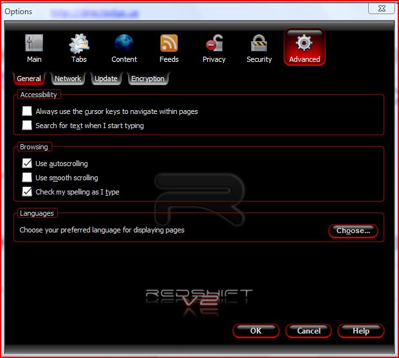Click the Languages group label
The image size is (399, 358).
(x=37, y=213)
